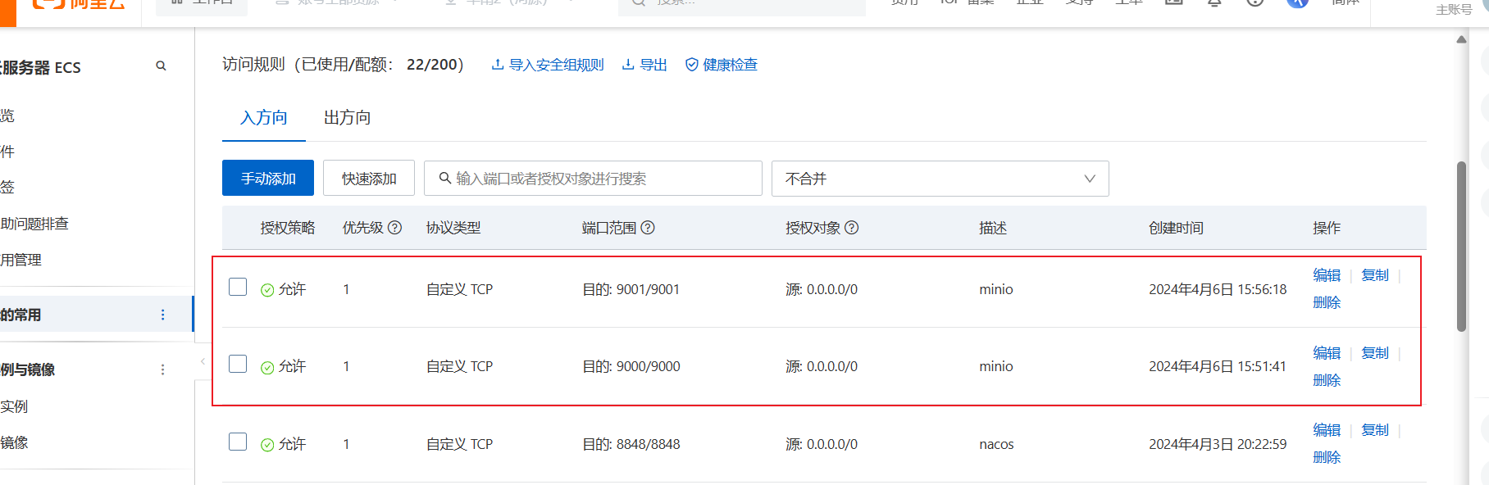Switch to the 出方向 tab

point(347,118)
